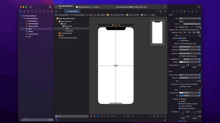The image size is (220, 123).
Task: Run the app with the Play button
Action: 50,7
